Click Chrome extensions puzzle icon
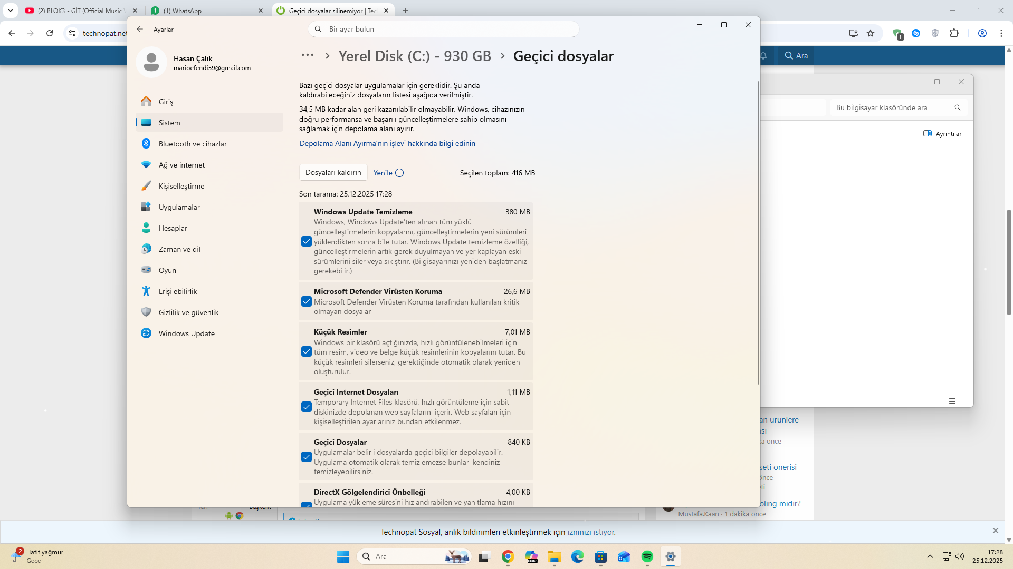 click(x=954, y=33)
